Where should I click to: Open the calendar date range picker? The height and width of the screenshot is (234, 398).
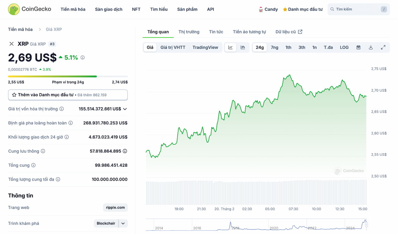coord(359,47)
